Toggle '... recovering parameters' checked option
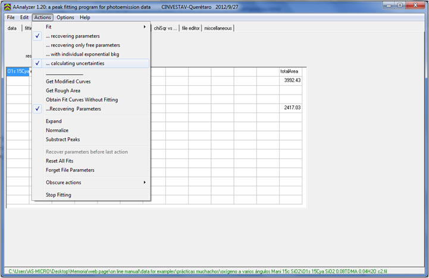This screenshot has width=429, height=278. 74,36
